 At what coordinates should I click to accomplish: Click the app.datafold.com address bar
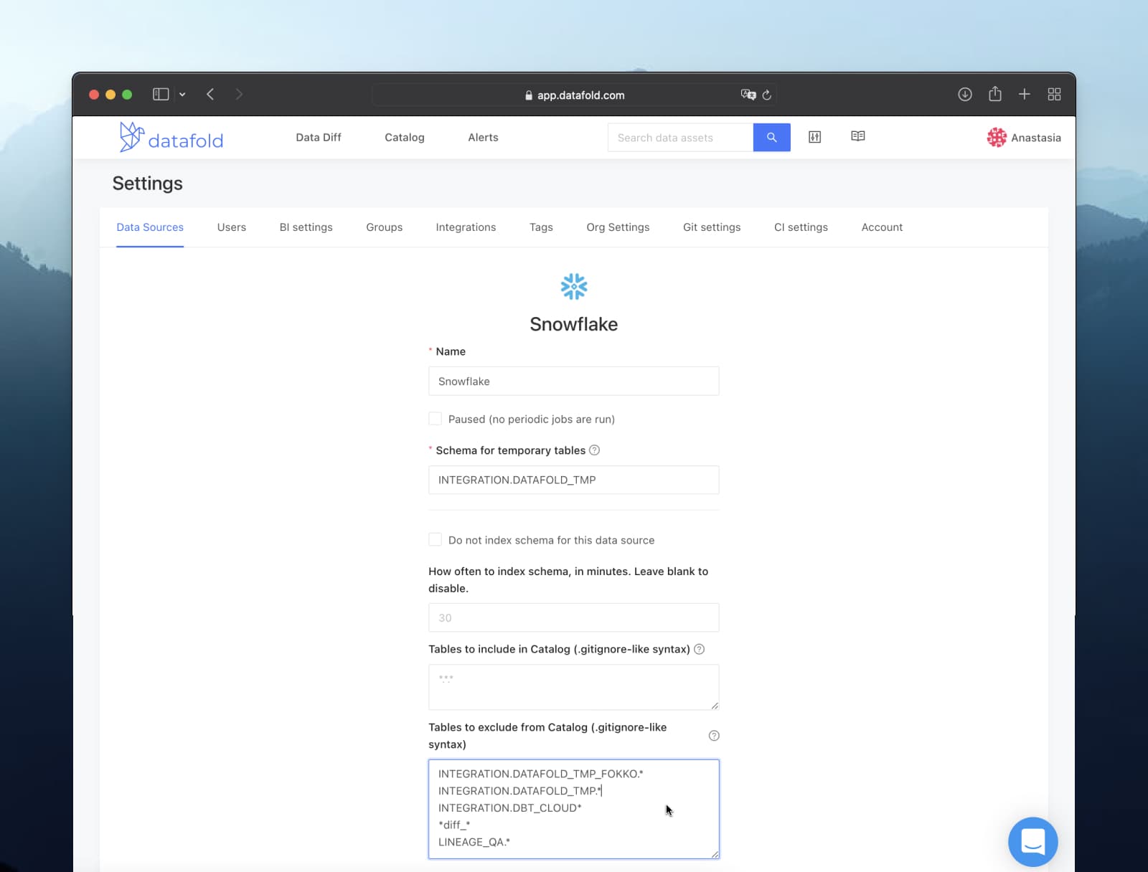574,95
